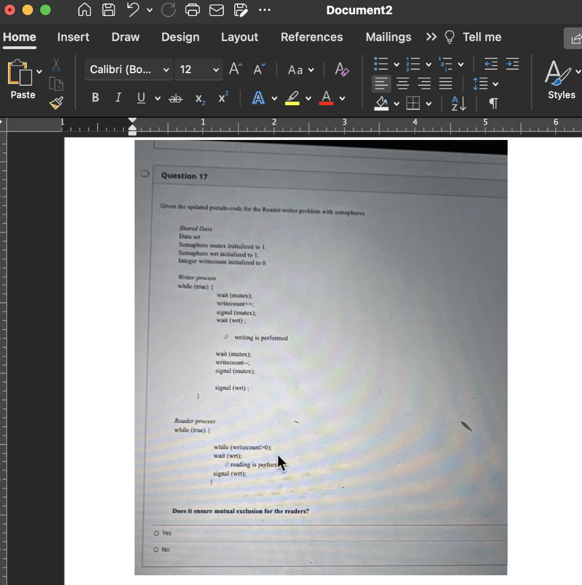Toggle paragraph marks visibility
The image size is (582, 585).
click(492, 103)
